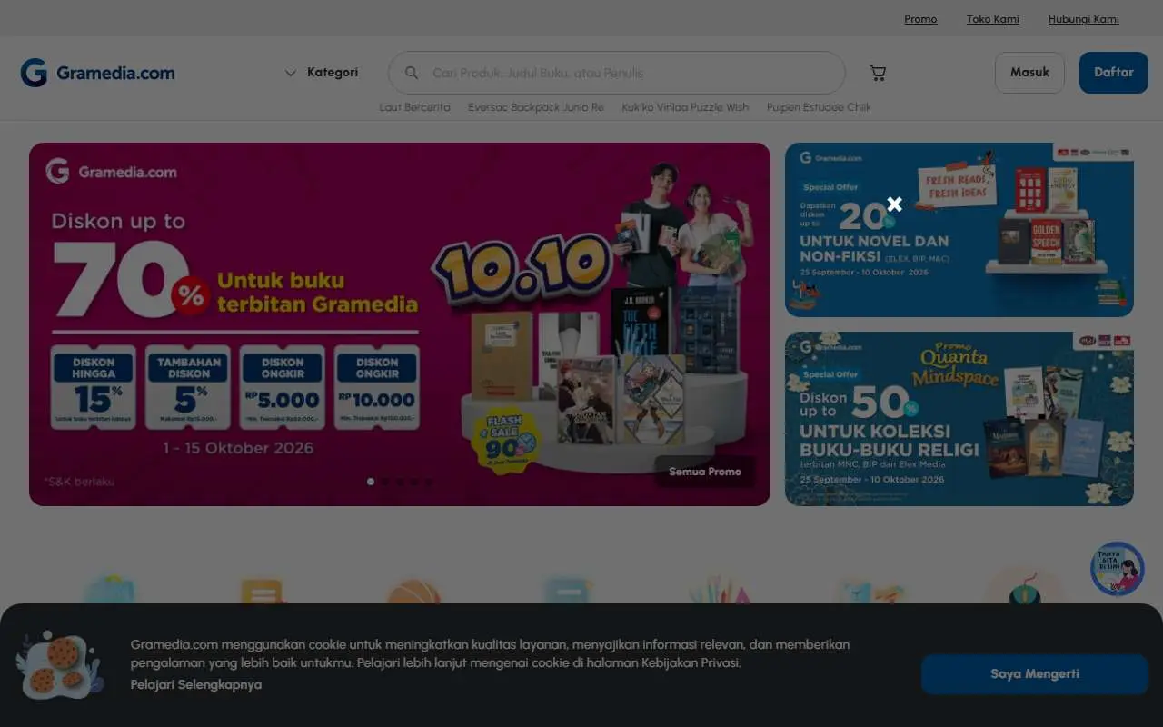
Task: Open the Quanta Mindspace religi banner
Action: click(959, 419)
